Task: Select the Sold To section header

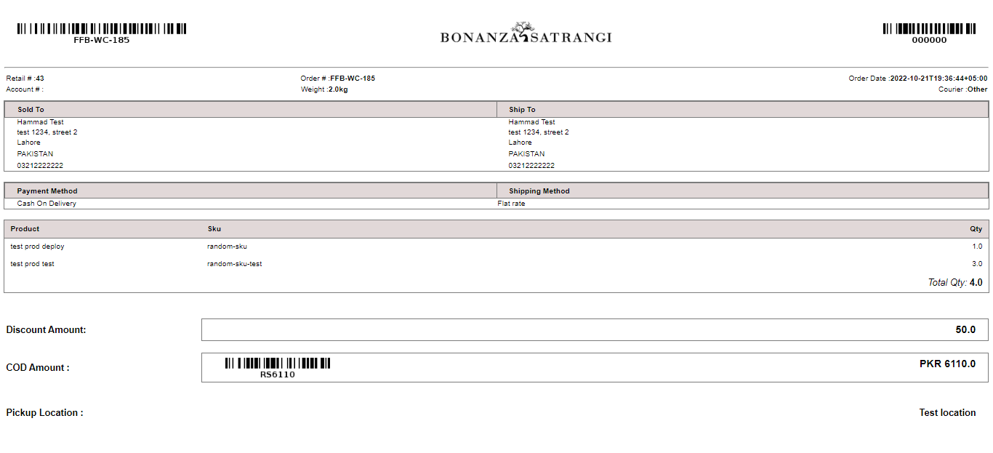Action: [31, 110]
